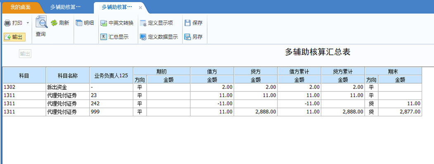Select the 科目名称 column header

[68, 75]
